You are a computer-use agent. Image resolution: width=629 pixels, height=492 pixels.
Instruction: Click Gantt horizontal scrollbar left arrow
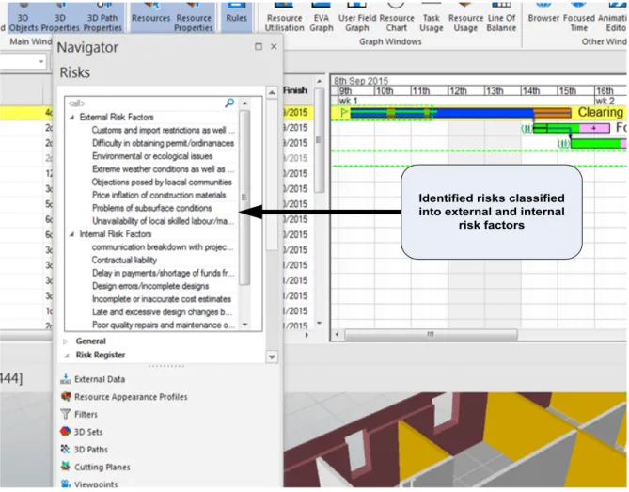click(x=337, y=334)
